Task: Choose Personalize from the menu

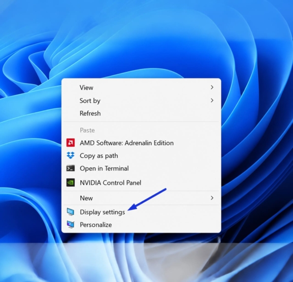Action: (x=141, y=225)
